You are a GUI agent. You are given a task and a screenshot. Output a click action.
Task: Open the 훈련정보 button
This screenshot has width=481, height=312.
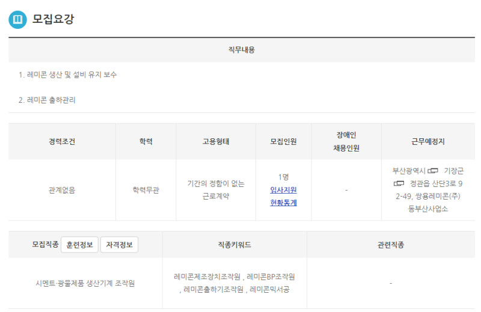tap(80, 245)
